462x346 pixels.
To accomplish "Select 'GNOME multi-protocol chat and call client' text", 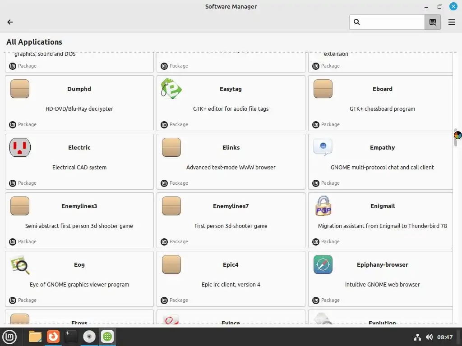I will pos(383,168).
